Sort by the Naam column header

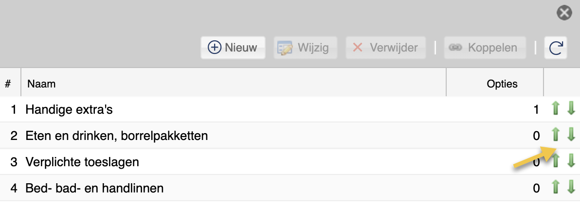coord(234,84)
